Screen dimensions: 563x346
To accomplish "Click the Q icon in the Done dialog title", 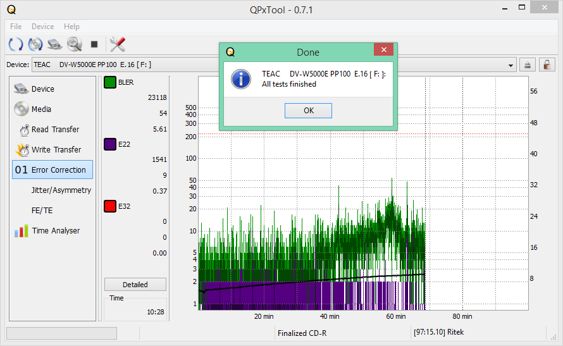I will point(230,52).
